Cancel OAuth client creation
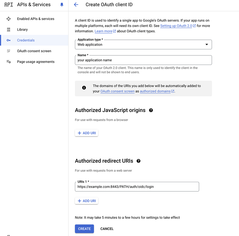239x236 pixels. (107, 229)
